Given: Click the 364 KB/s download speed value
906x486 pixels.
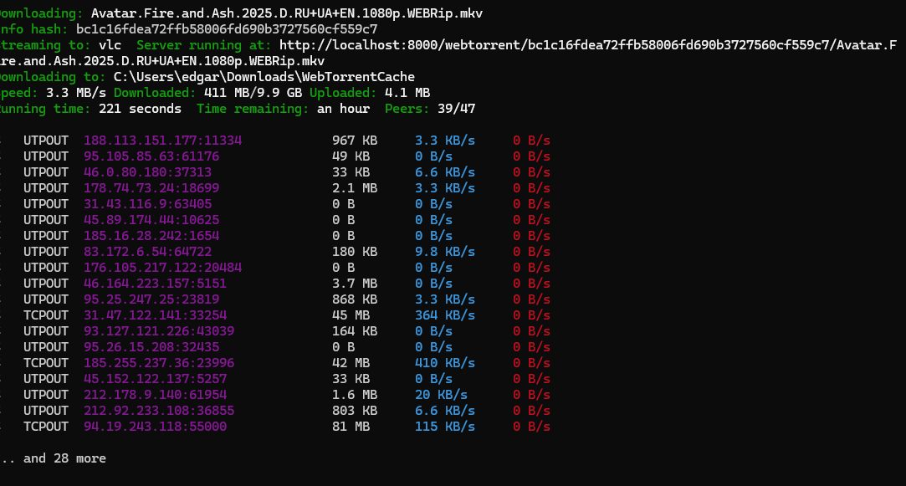Looking at the screenshot, I should pos(445,315).
